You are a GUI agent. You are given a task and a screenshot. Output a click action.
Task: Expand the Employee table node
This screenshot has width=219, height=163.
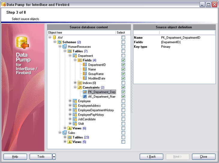coord(70,101)
